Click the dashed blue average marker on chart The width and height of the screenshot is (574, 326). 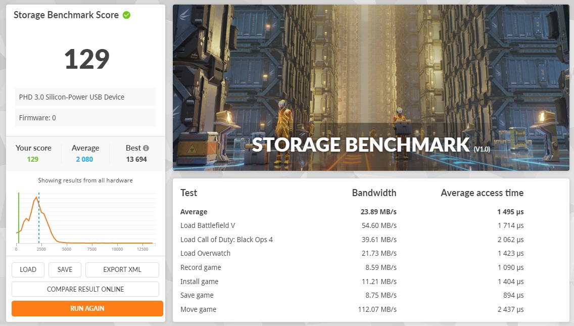39,217
